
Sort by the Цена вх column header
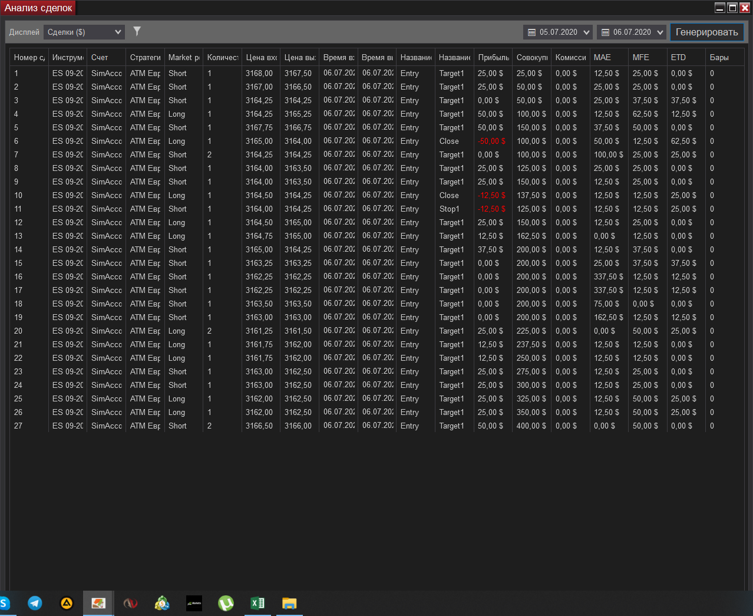[x=261, y=57]
